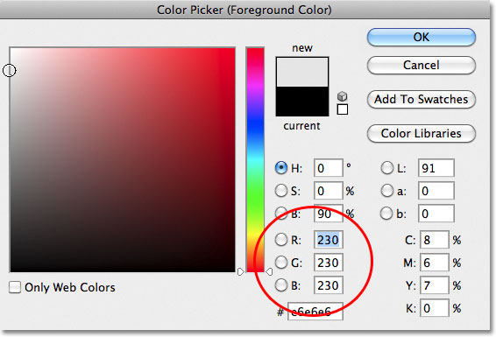Select the G green radio button
The height and width of the screenshot is (337, 496).
(281, 262)
